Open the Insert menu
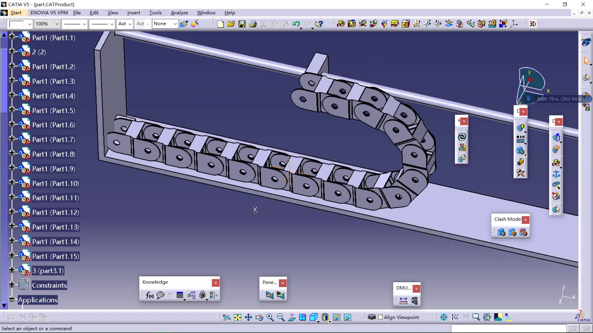The height and width of the screenshot is (333, 593). (133, 13)
